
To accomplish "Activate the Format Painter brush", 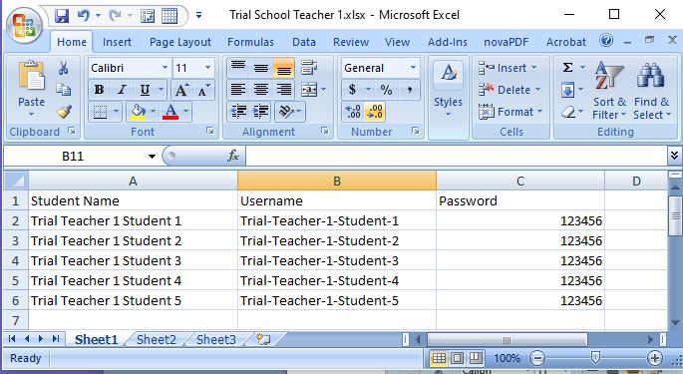I will pos(64,112).
